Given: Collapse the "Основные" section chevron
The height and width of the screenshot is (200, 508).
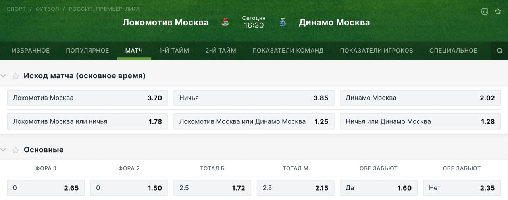Looking at the screenshot, I should click(4, 150).
